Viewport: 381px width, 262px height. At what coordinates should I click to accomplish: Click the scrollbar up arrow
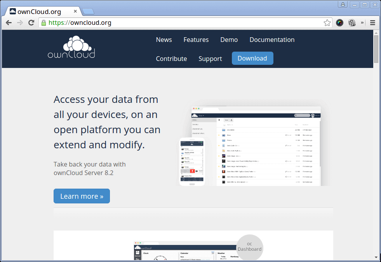(x=376, y=33)
